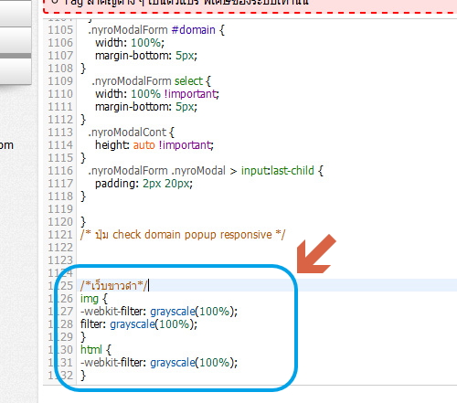457x403 pixels.
Task: Click line number 1119 in gutter
Action: tap(60, 209)
